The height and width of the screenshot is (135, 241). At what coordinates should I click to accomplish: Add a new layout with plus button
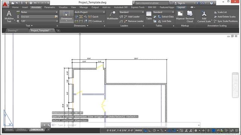48,129
